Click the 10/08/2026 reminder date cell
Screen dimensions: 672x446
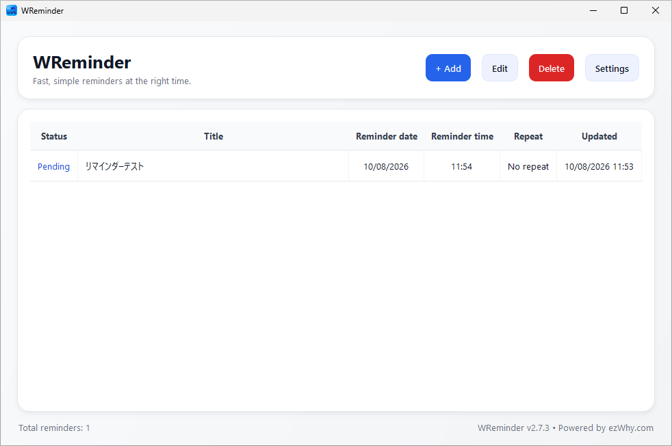386,166
